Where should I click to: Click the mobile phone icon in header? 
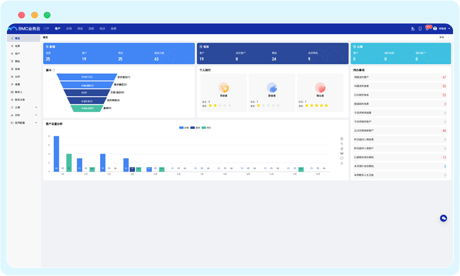click(x=420, y=29)
